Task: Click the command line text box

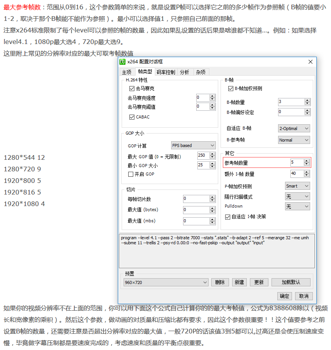Action: pos(217,251)
